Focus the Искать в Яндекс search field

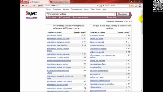tap(117, 6)
